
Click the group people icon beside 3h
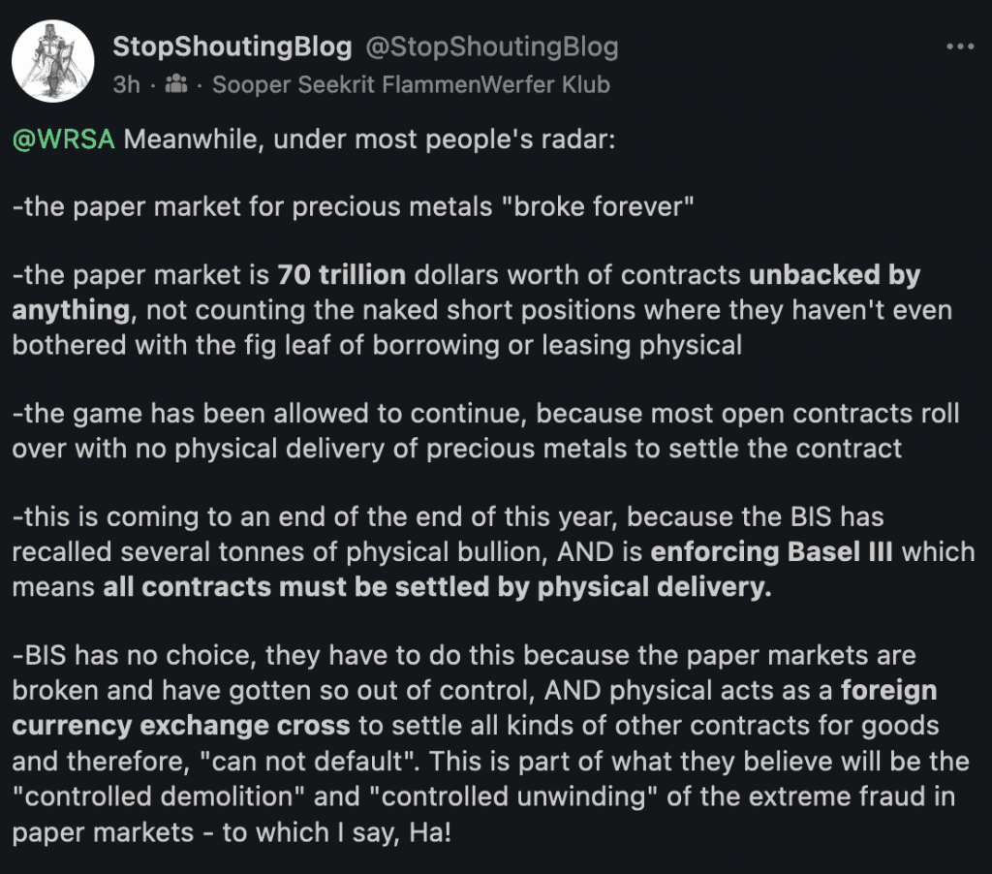(x=176, y=83)
